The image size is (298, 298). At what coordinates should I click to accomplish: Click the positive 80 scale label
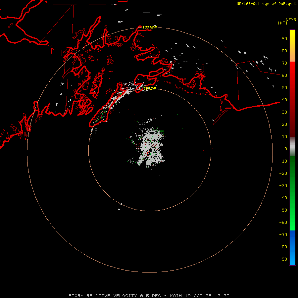[284, 51]
